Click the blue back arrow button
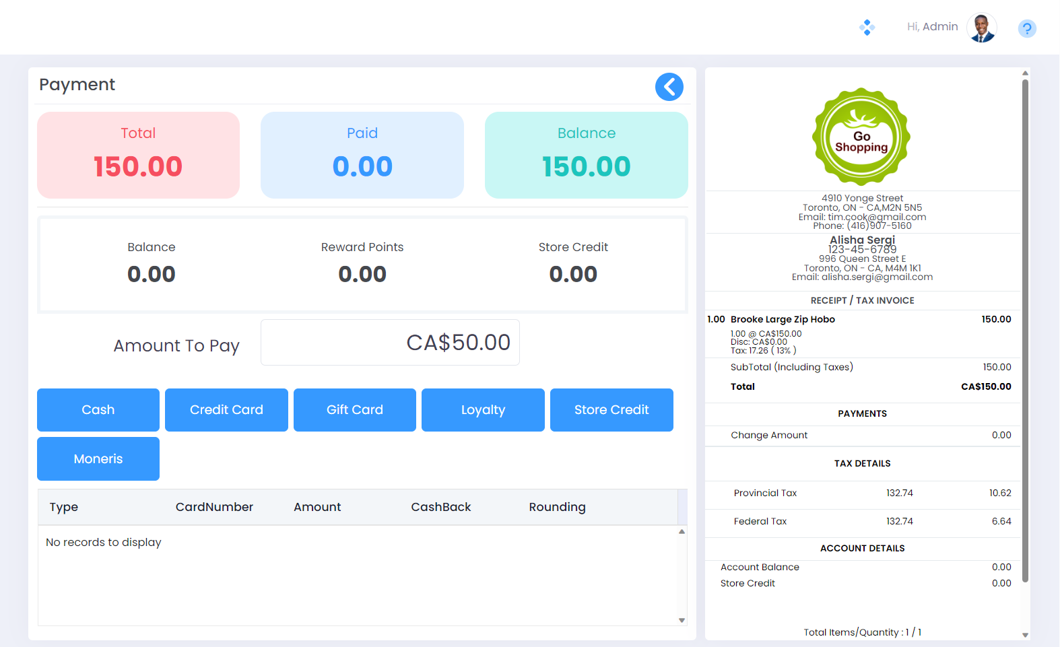Viewport: 1060px width, 647px height. pyautogui.click(x=669, y=87)
